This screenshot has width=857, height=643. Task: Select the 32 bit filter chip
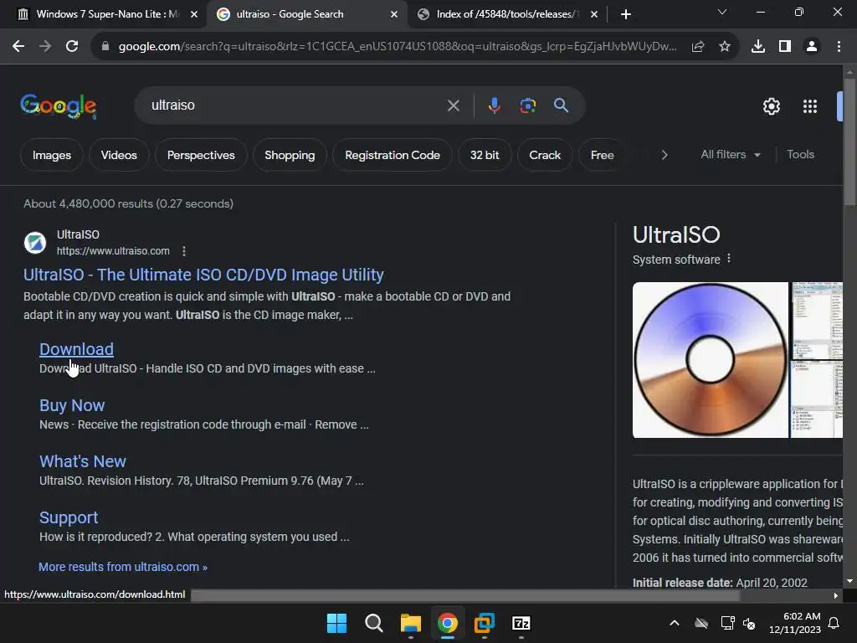[485, 155]
